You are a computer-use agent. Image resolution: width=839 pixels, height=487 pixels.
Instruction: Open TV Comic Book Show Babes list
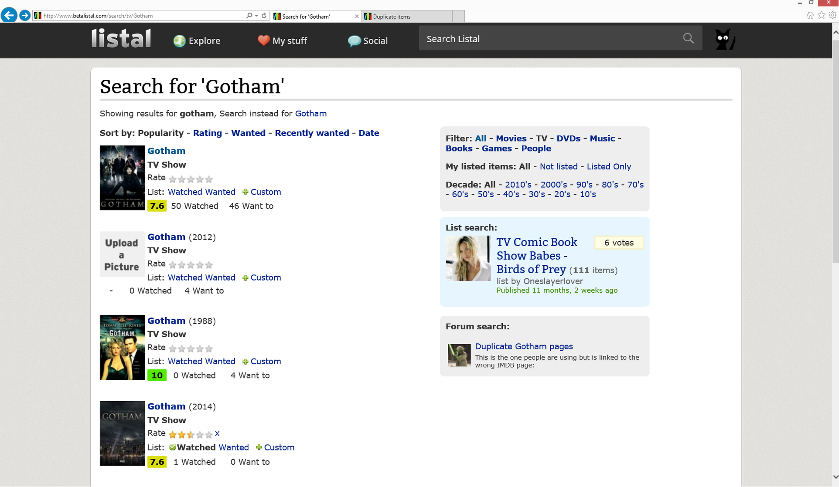(537, 256)
